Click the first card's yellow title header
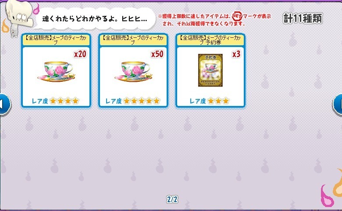 coord(56,40)
